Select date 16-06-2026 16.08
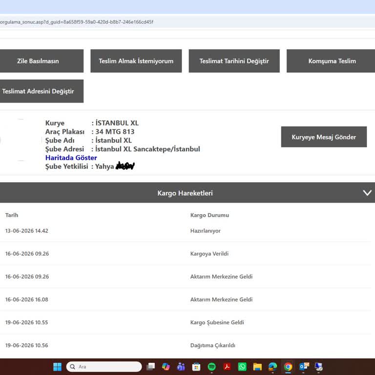Image resolution: width=375 pixels, height=375 pixels. pos(26,299)
